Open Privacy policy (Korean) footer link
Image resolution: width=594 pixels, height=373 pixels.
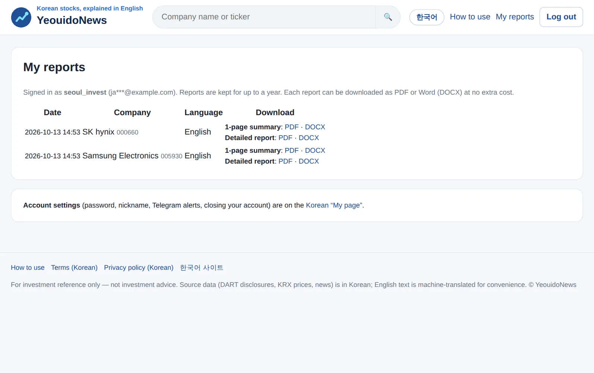[139, 268]
